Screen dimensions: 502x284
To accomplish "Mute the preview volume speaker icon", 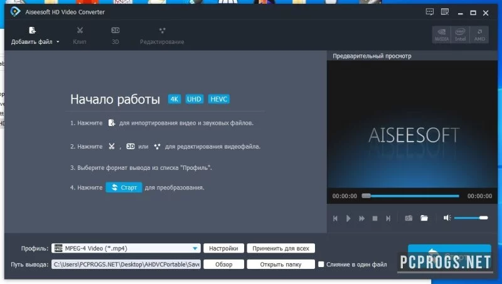I will tap(447, 218).
